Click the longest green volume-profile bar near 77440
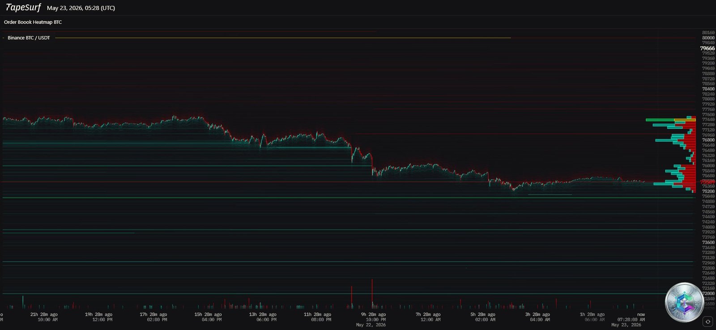The height and width of the screenshot is (330, 716). click(661, 120)
